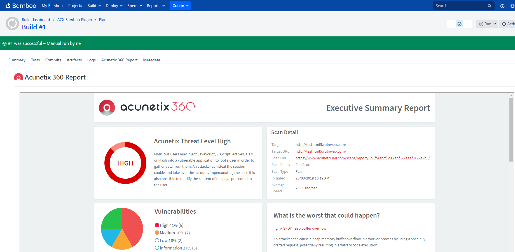The image size is (515, 252).
Task: Click the search magnifier icon
Action: click(x=490, y=6)
